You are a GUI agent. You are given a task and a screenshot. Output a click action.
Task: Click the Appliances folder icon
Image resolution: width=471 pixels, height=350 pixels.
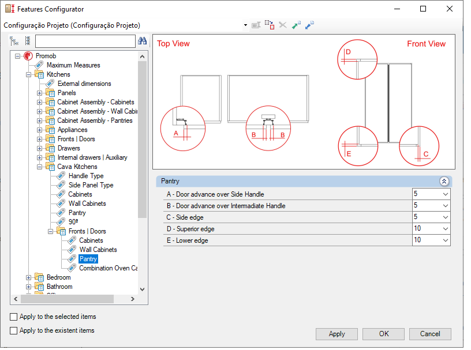pos(50,130)
